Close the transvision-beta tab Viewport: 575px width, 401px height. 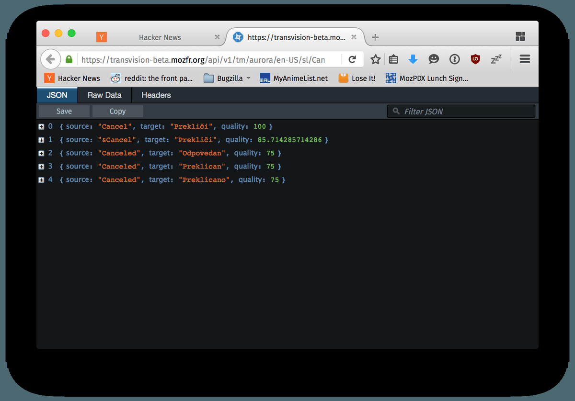pos(354,37)
